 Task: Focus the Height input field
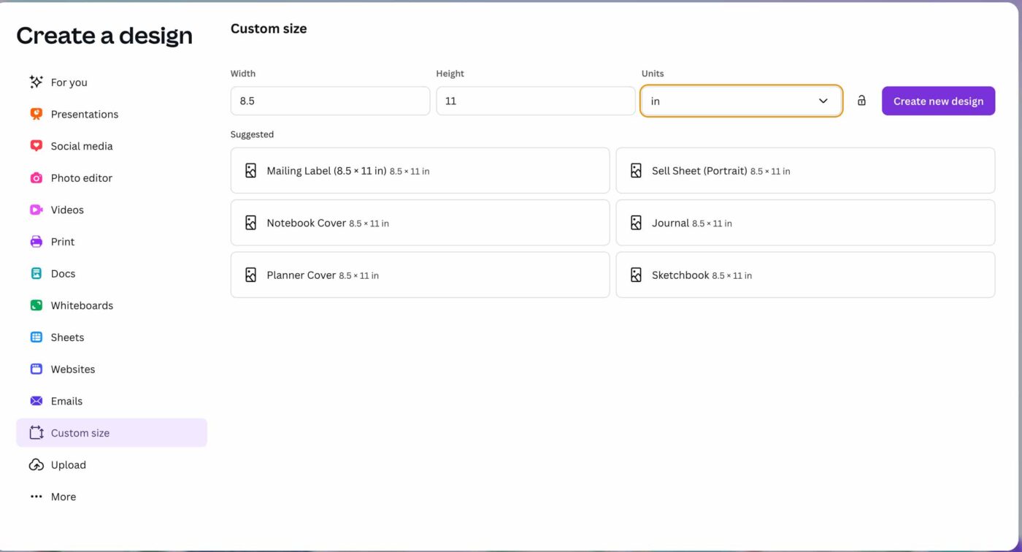click(x=535, y=101)
